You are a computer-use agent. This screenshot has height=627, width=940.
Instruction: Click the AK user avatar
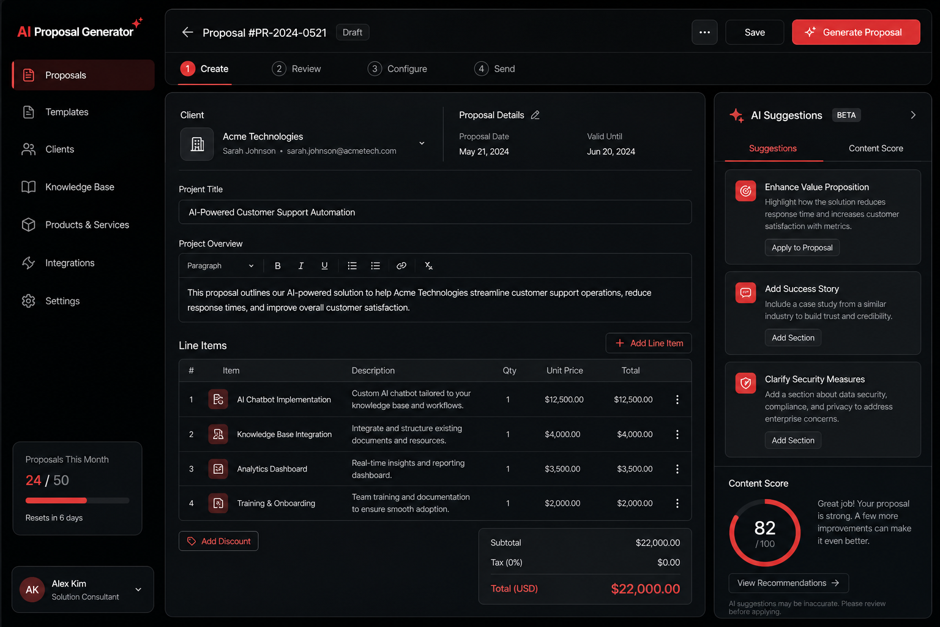[32, 590]
